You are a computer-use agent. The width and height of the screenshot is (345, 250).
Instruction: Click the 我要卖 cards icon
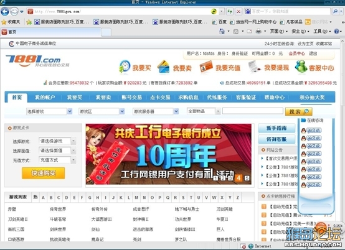(163, 67)
